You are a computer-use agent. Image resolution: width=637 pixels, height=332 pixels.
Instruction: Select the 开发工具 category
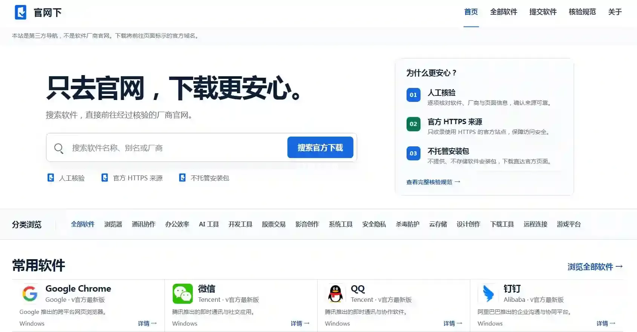pyautogui.click(x=240, y=224)
